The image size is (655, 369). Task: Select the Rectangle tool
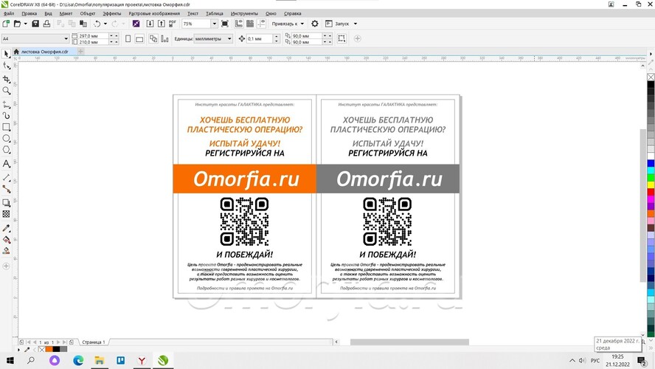6,127
